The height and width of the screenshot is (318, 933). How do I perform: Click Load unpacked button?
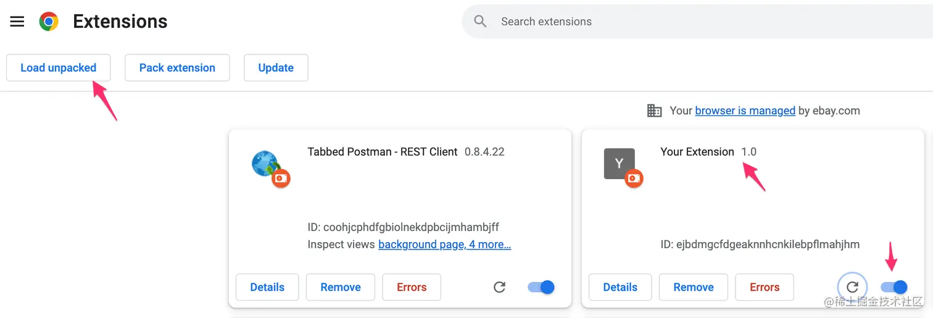59,68
